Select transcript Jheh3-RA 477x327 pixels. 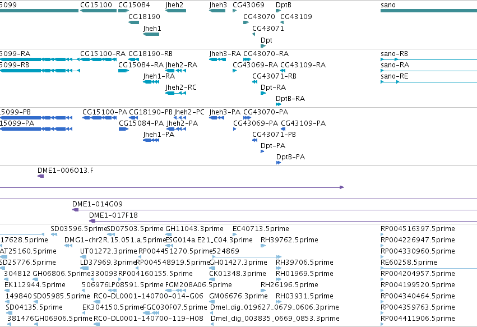[217, 59]
